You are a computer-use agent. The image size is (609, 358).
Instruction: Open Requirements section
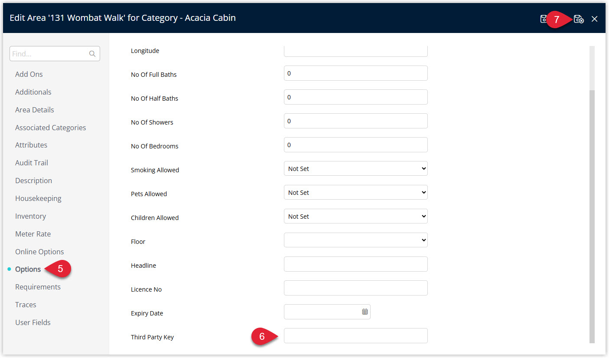[x=38, y=287]
